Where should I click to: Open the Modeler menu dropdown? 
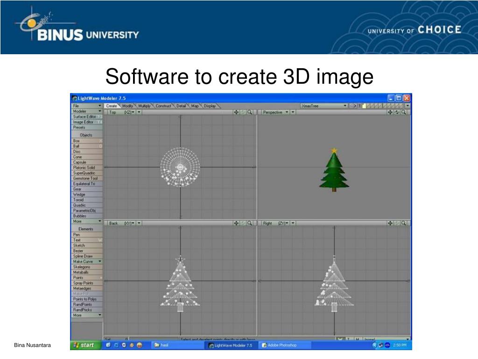pos(87,111)
